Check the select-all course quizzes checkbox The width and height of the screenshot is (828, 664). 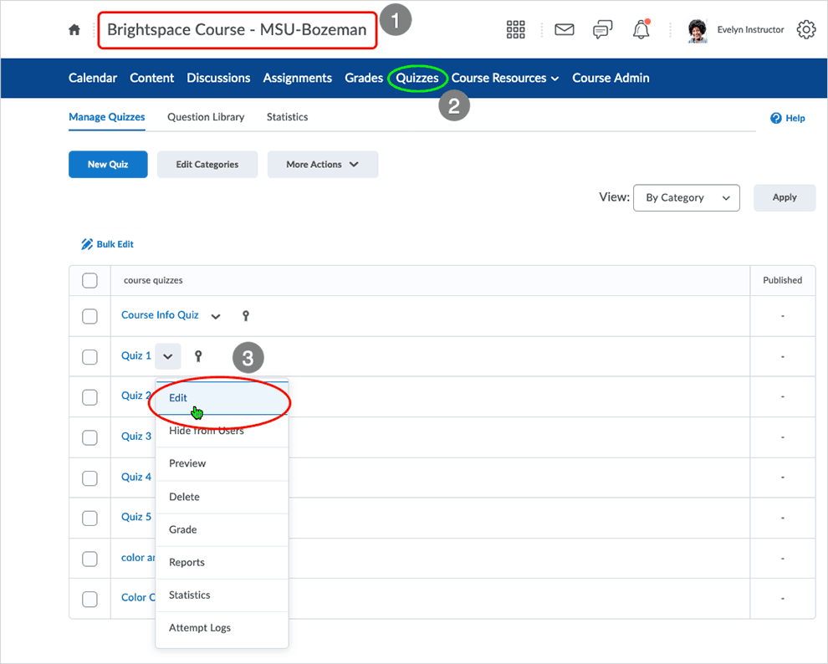89,280
